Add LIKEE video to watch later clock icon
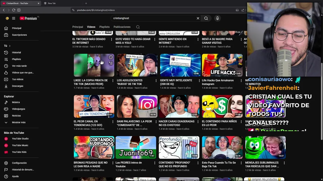Viewport: 323px width, 181px height. click(111, 57)
